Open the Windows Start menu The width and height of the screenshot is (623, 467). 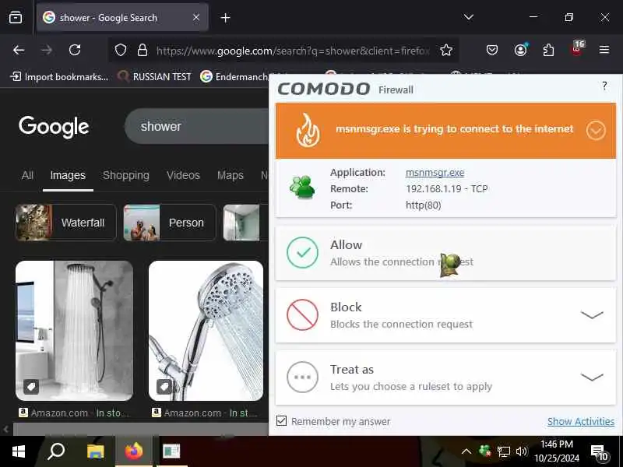click(x=18, y=451)
